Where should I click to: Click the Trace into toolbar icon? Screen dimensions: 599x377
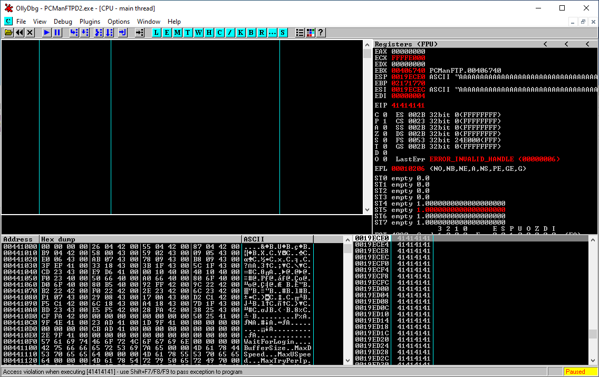coord(98,33)
